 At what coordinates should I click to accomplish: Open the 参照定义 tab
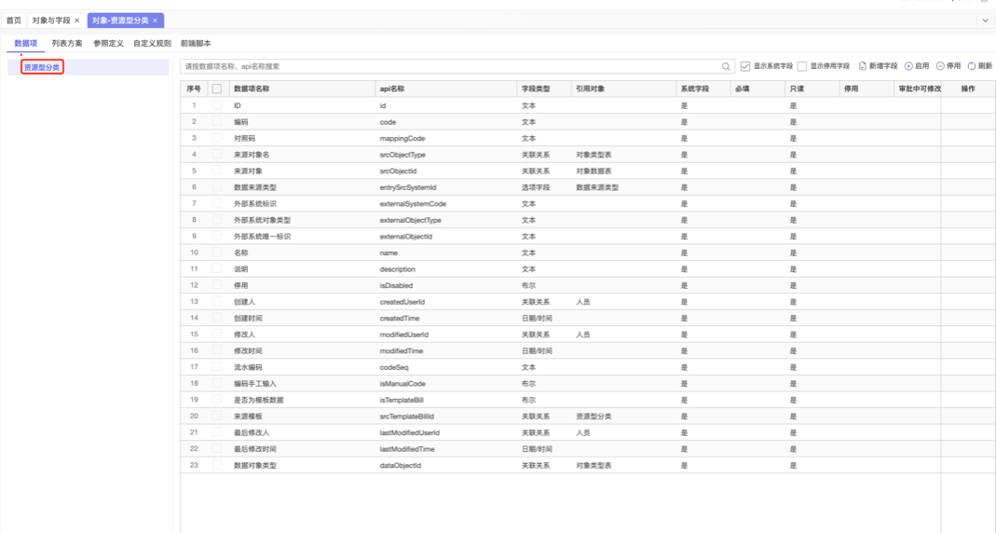tap(108, 43)
